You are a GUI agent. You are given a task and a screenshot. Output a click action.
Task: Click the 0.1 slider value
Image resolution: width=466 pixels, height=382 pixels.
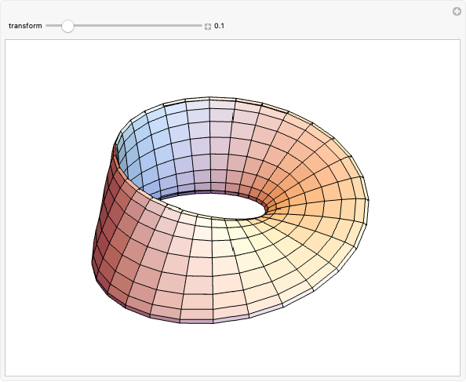pyautogui.click(x=220, y=26)
